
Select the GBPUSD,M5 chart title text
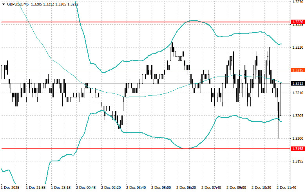coord(18,4)
